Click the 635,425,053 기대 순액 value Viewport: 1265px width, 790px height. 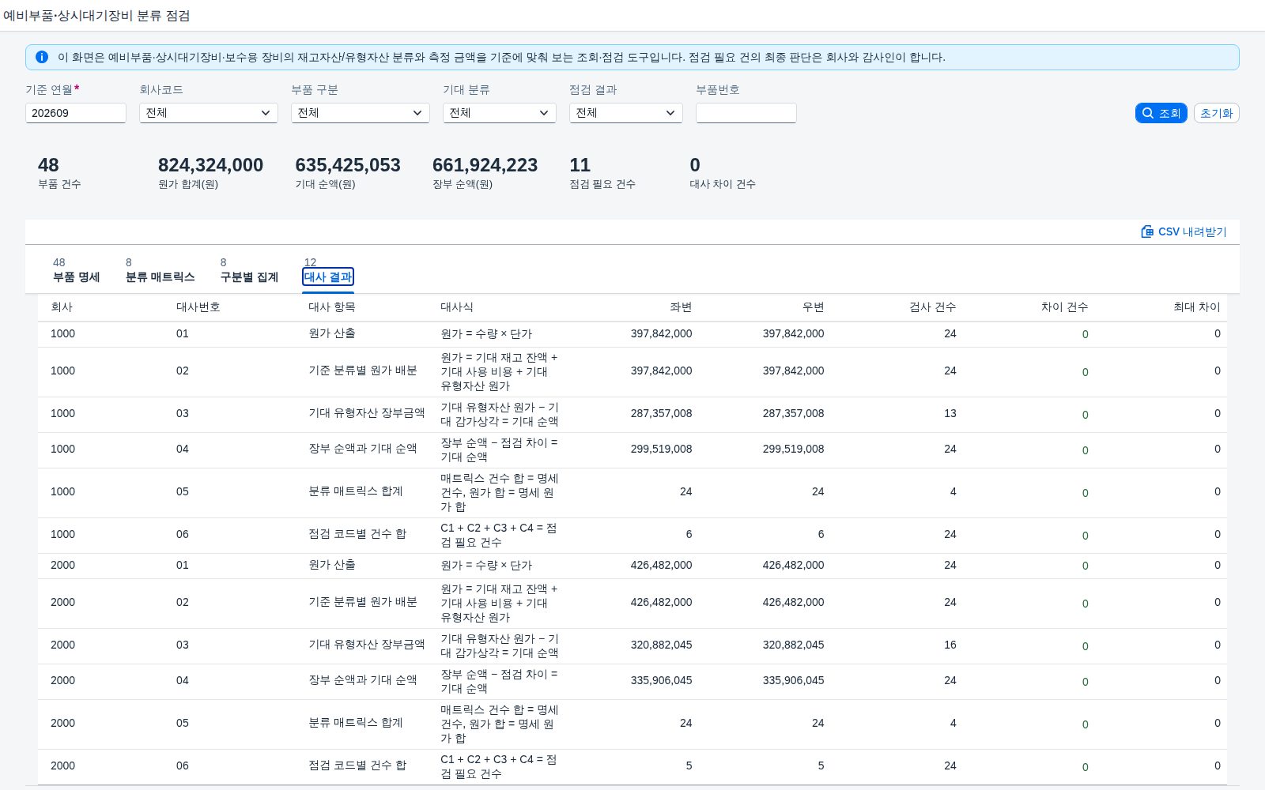point(348,165)
